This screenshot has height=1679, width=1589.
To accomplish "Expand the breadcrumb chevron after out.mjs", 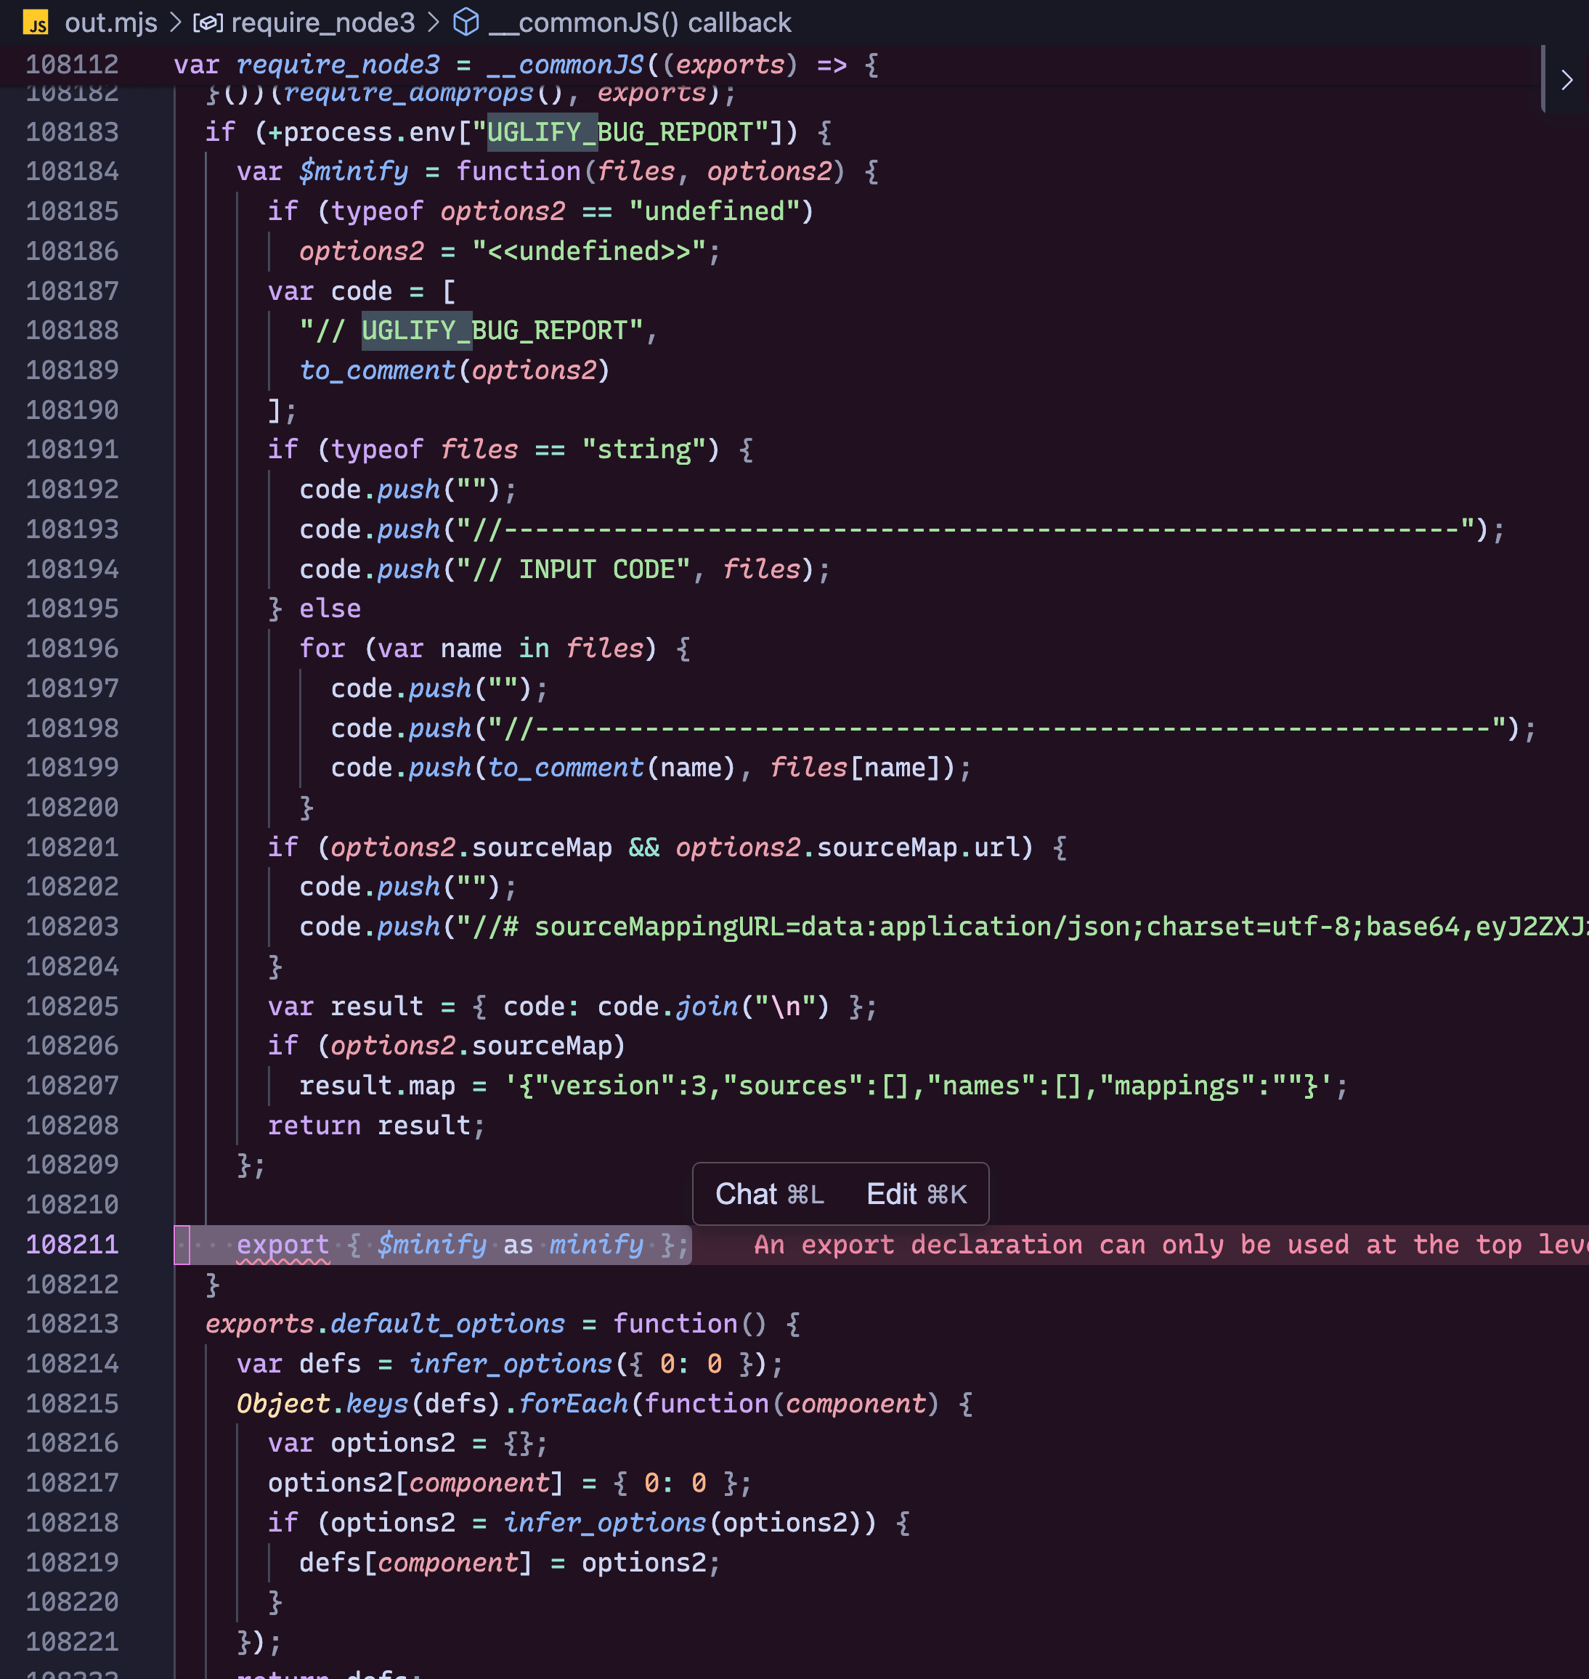I will click(174, 23).
